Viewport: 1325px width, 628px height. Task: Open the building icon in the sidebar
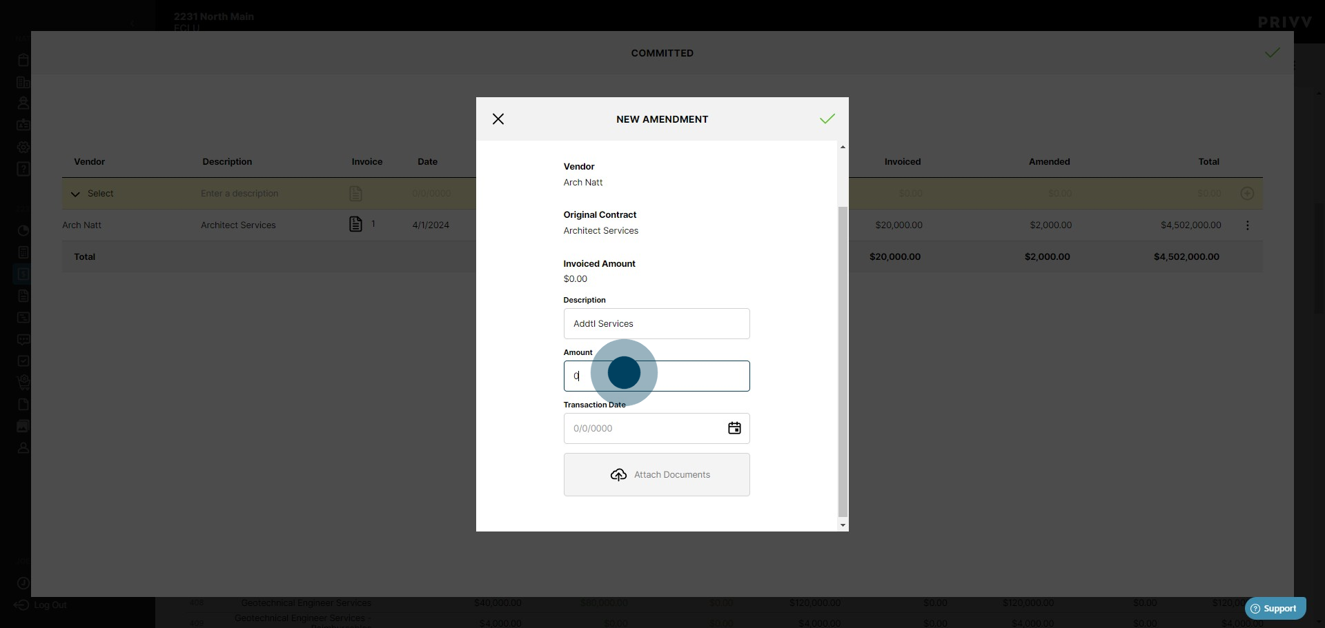23,82
